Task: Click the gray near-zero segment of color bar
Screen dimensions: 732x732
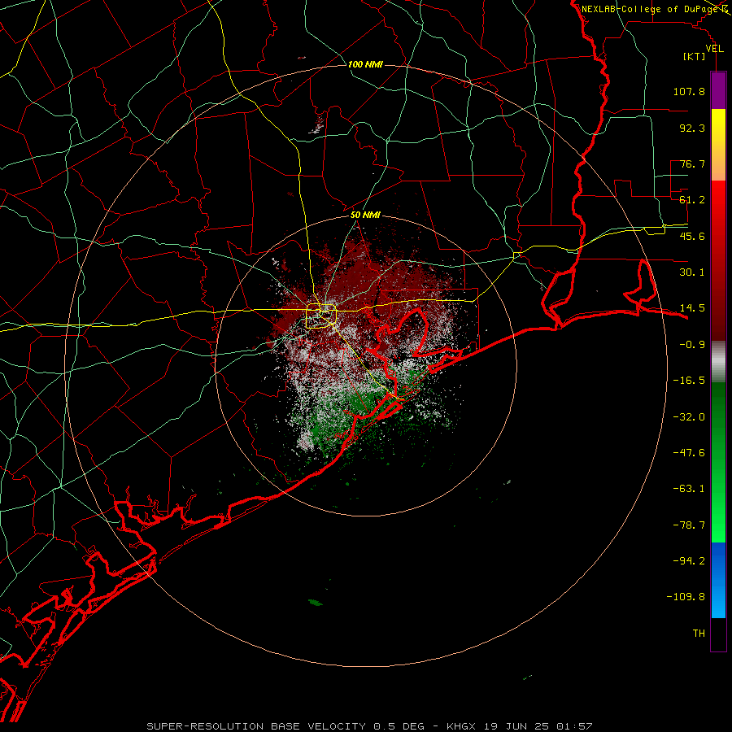Action: (x=718, y=362)
